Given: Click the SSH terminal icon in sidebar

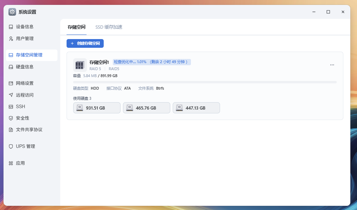Looking at the screenshot, I should 11,107.
